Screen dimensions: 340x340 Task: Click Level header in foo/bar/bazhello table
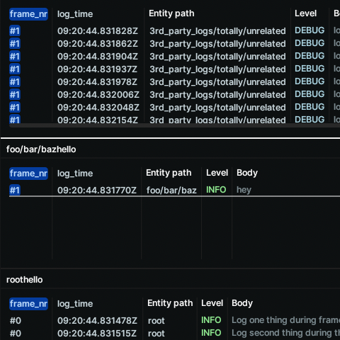(217, 173)
